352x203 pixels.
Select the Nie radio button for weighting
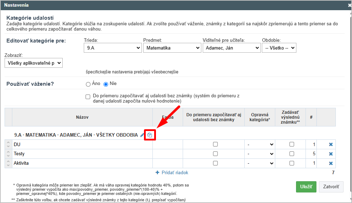106,84
